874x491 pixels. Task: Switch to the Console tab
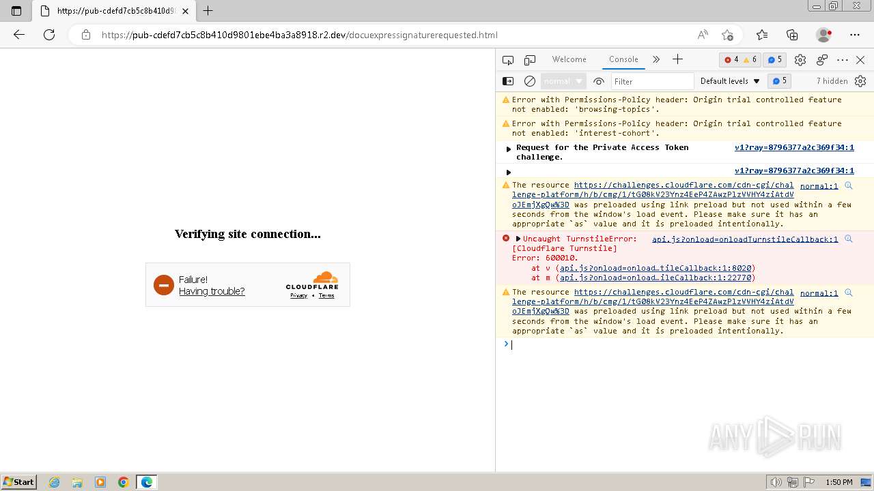[623, 59]
